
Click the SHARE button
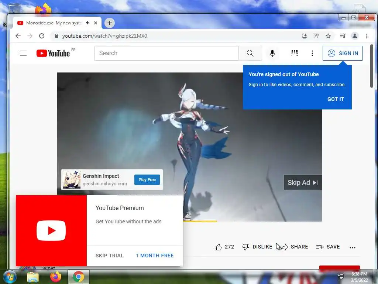(x=295, y=247)
